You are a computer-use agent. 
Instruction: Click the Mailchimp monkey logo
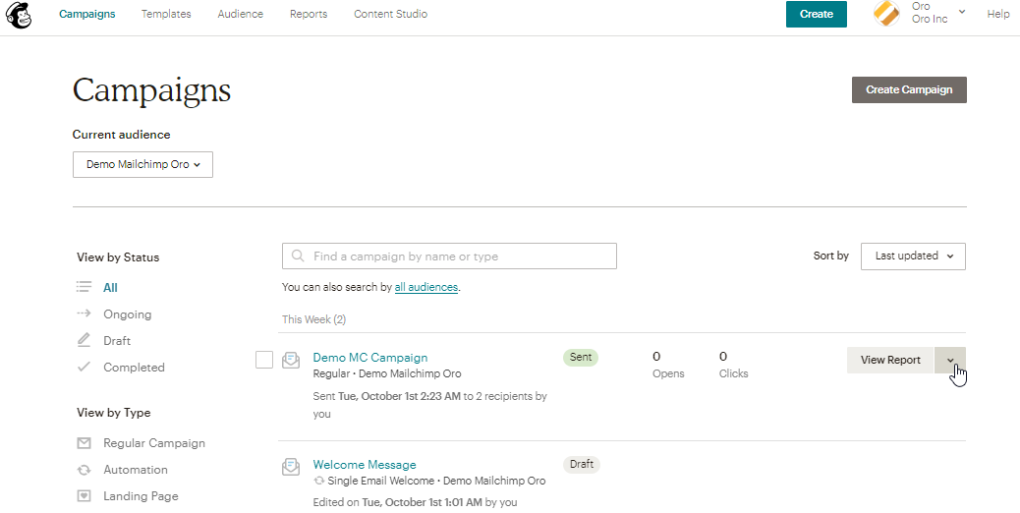point(19,15)
